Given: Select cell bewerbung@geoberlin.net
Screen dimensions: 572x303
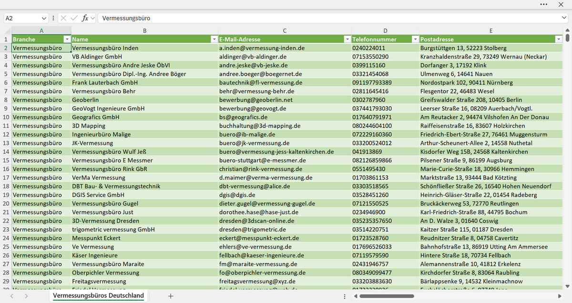Looking at the screenshot, I should (285, 100).
